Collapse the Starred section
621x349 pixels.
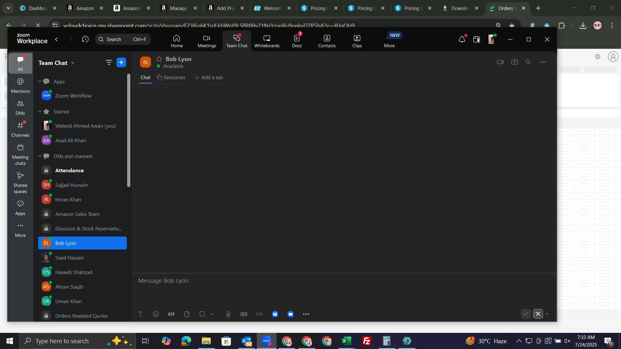pos(40,111)
